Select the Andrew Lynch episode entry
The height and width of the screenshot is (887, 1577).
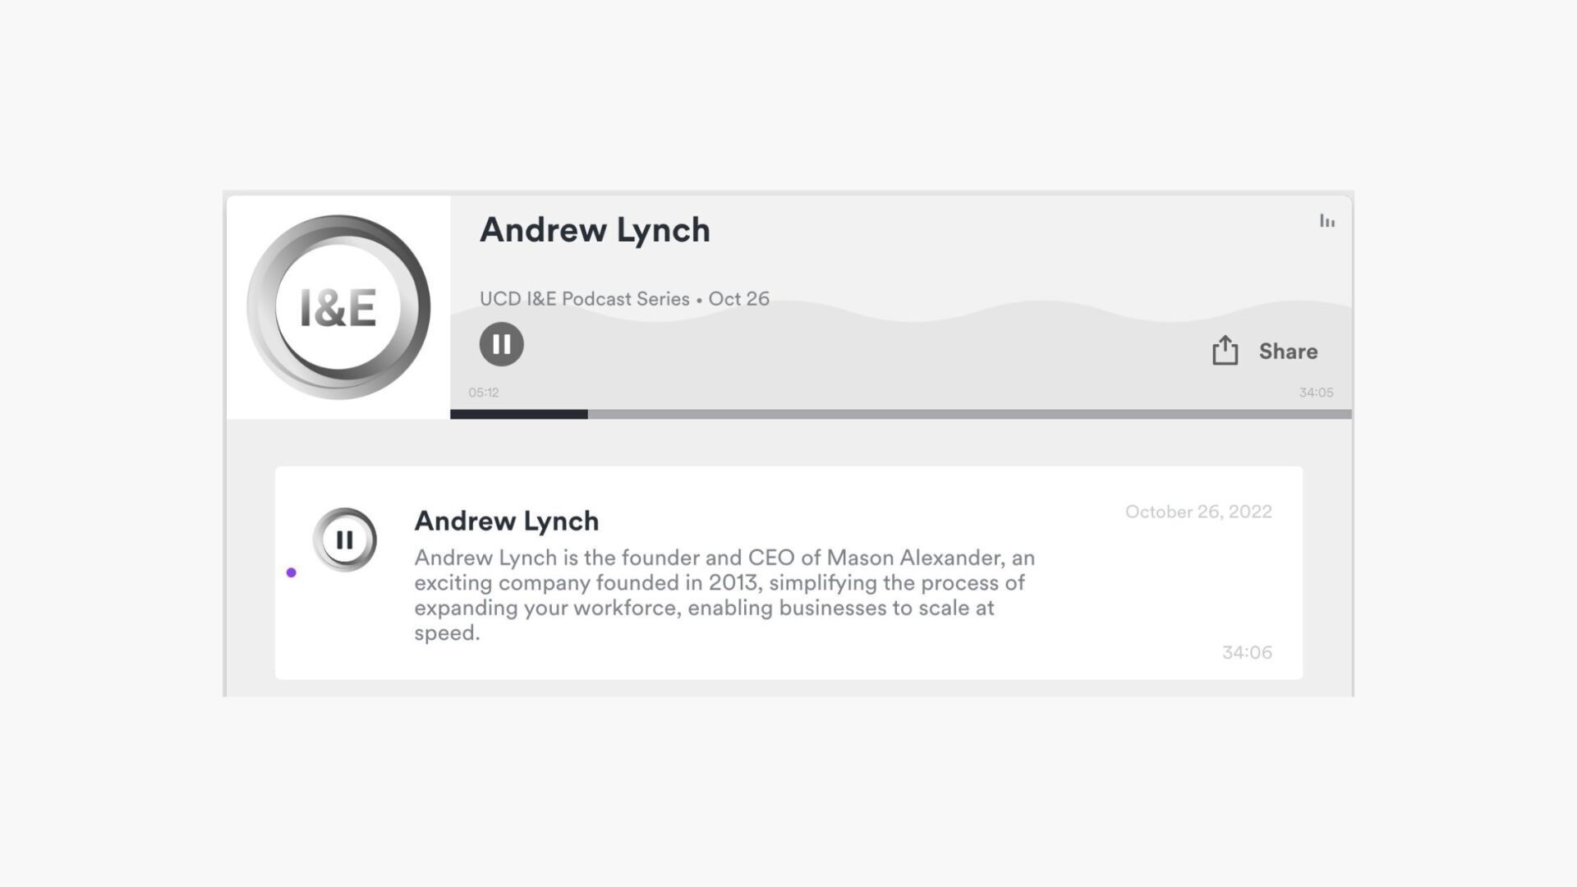507,521
